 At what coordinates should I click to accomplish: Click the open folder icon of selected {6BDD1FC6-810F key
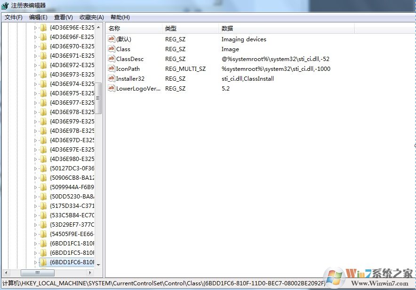click(43, 262)
